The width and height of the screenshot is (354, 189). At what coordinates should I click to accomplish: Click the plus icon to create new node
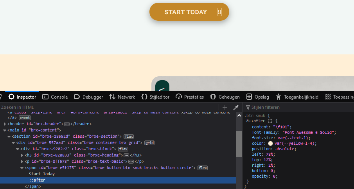coord(225,108)
